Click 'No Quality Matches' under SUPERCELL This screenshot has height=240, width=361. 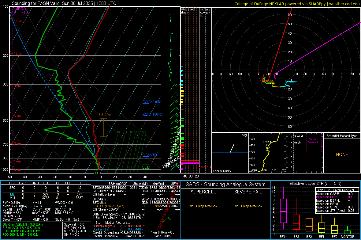pos(203,206)
